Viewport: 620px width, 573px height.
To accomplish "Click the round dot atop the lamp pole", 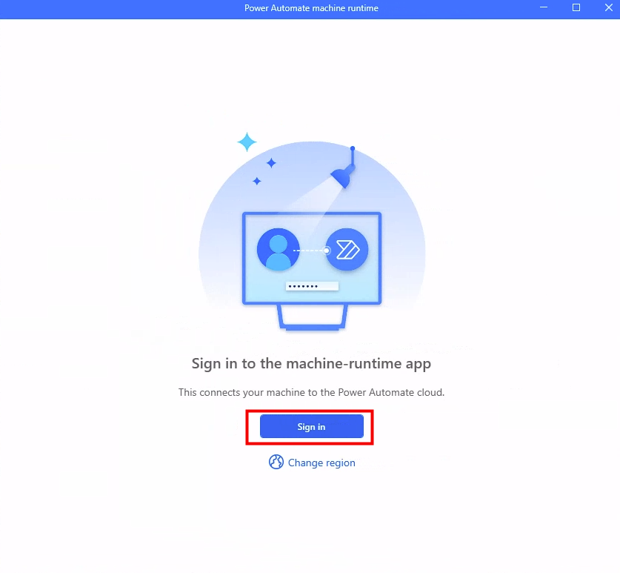I will 353,148.
